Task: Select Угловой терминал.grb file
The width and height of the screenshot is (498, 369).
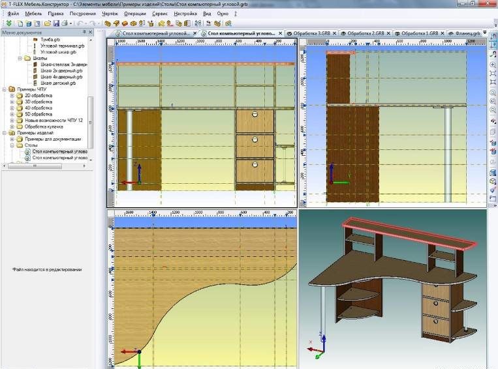Action: pos(62,46)
